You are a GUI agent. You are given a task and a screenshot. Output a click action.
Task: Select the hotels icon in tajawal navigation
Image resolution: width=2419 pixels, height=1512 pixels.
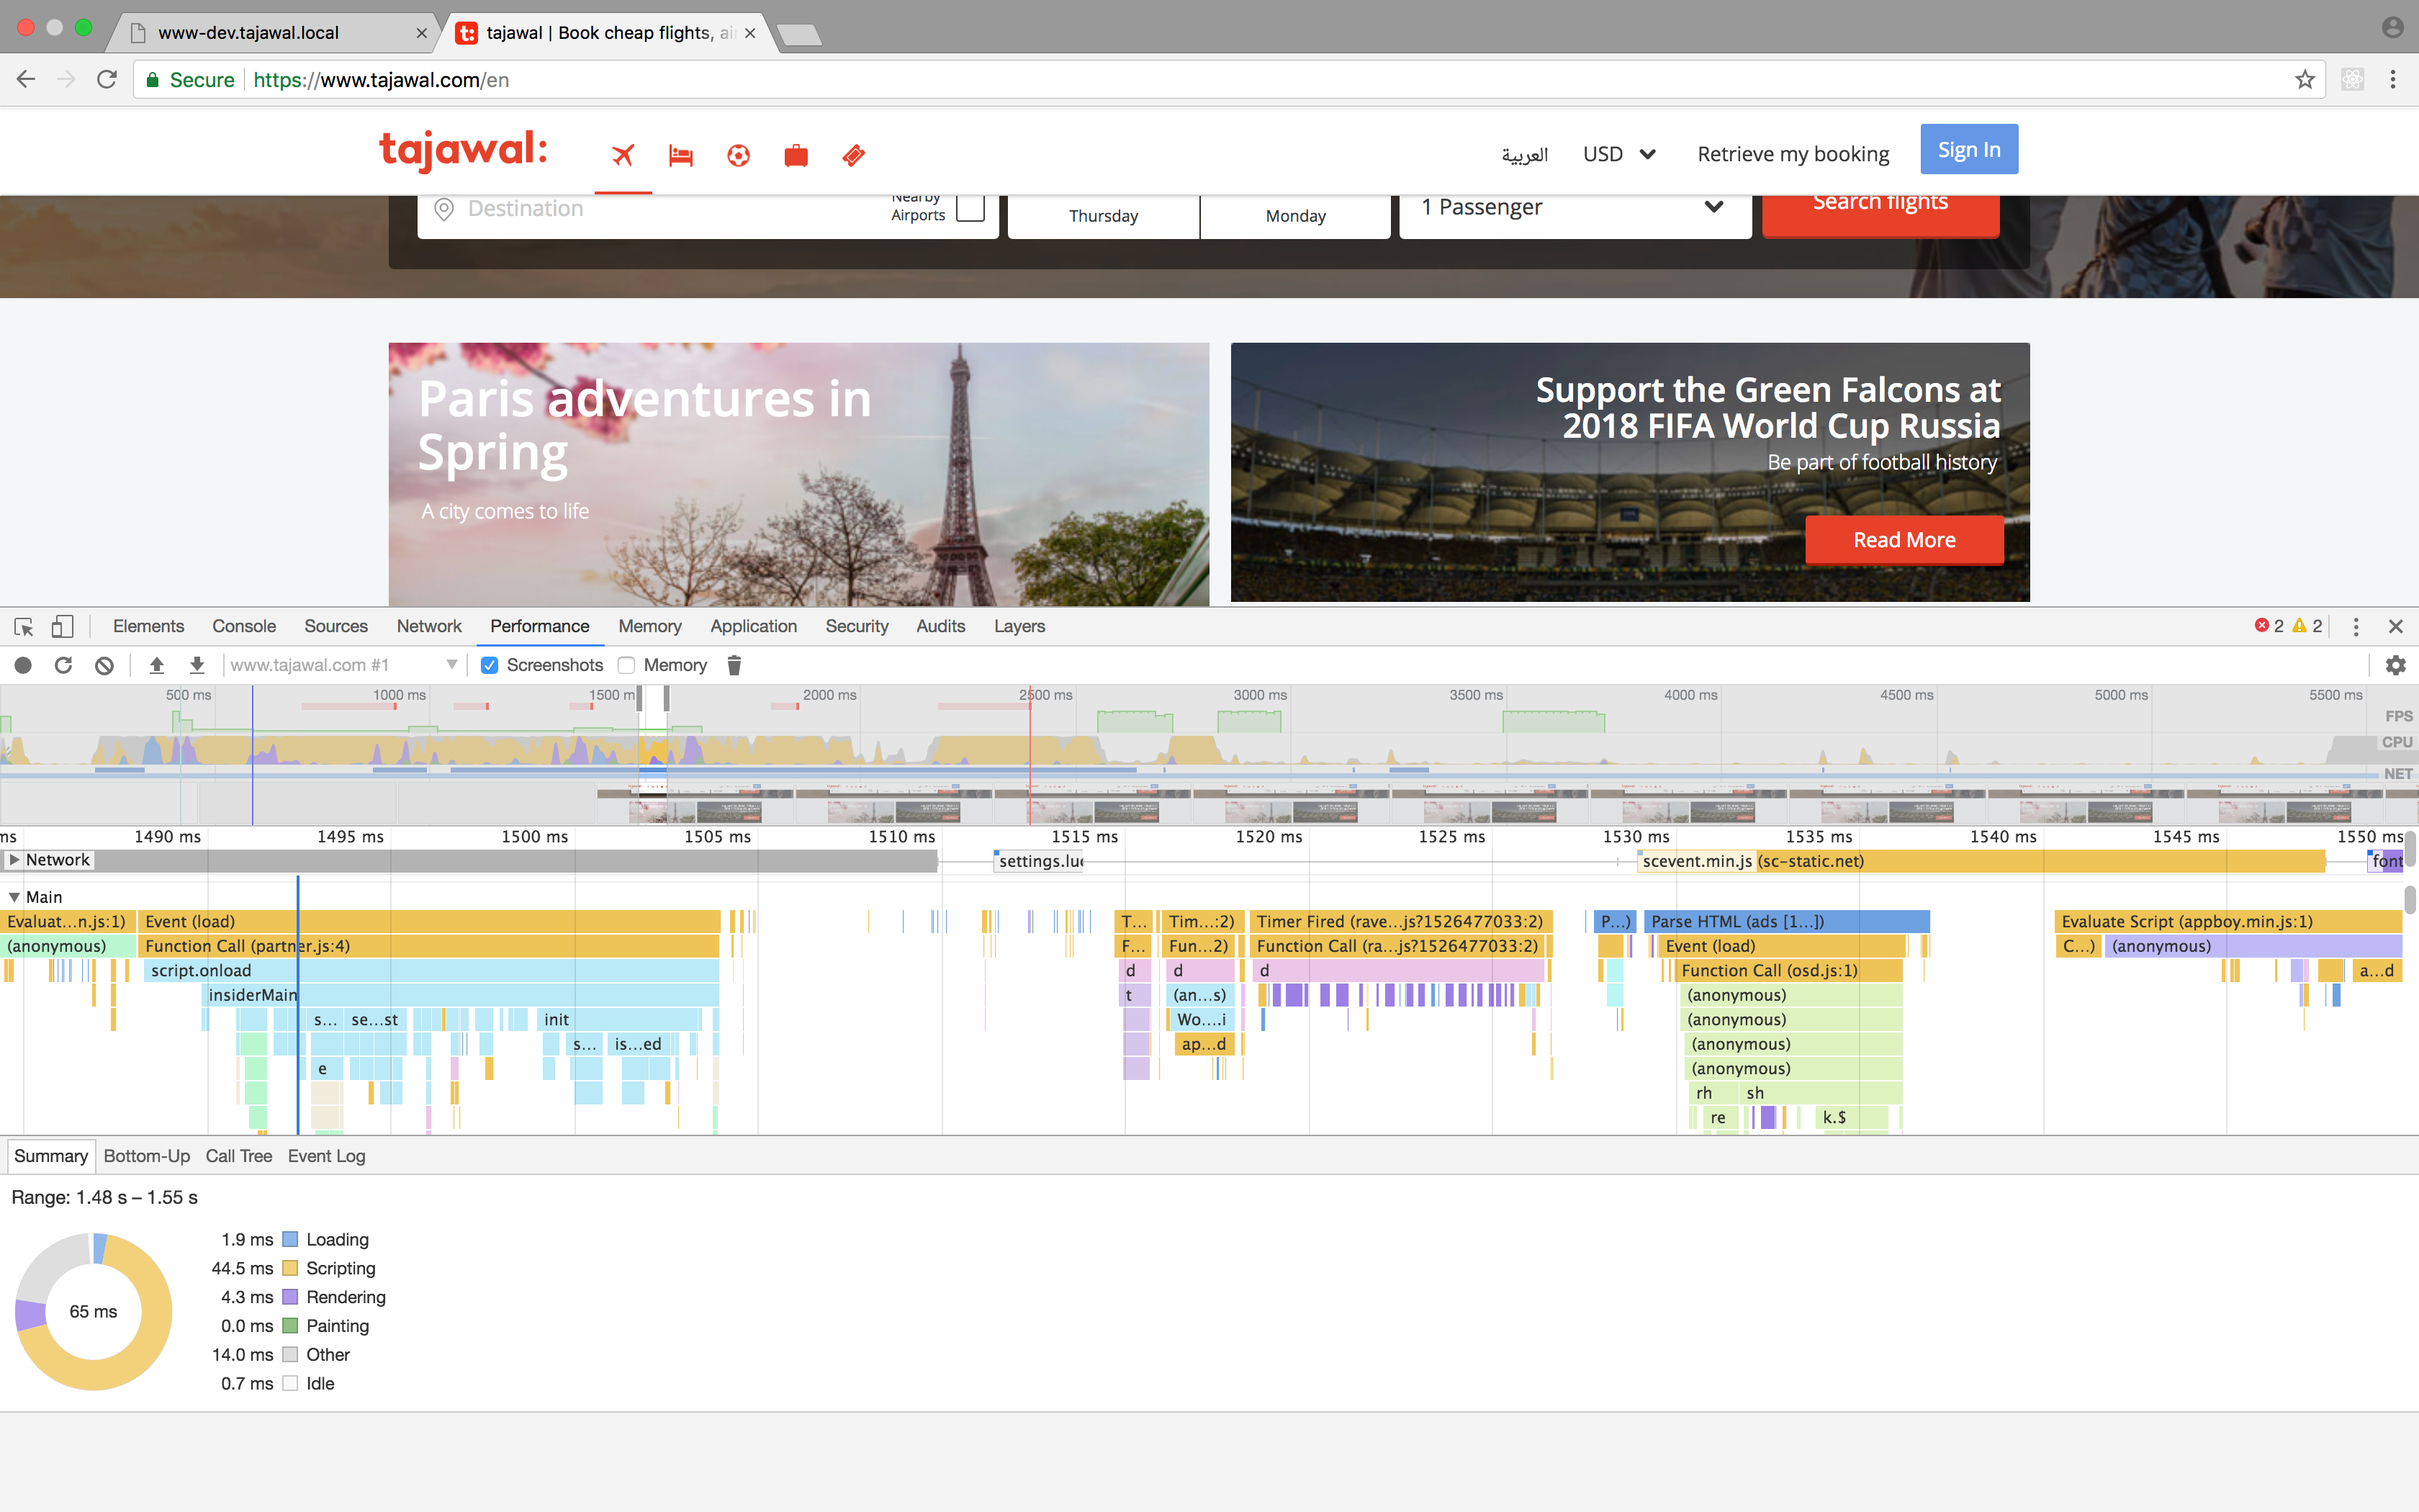(681, 155)
